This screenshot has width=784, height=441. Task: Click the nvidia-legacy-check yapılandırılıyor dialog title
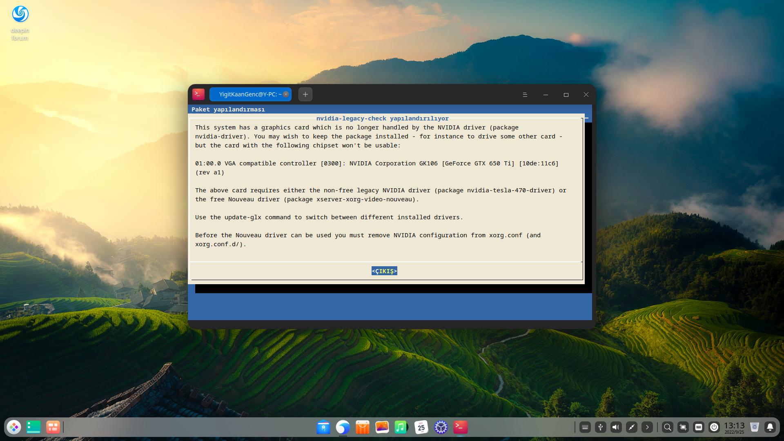(x=382, y=118)
